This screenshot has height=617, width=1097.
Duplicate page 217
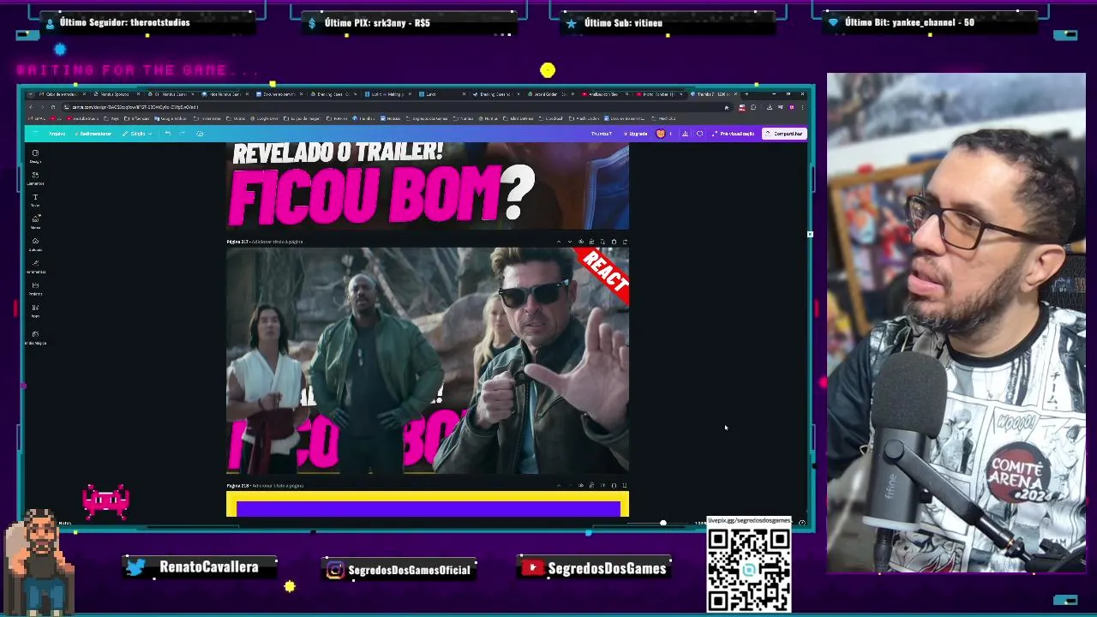pyautogui.click(x=602, y=242)
